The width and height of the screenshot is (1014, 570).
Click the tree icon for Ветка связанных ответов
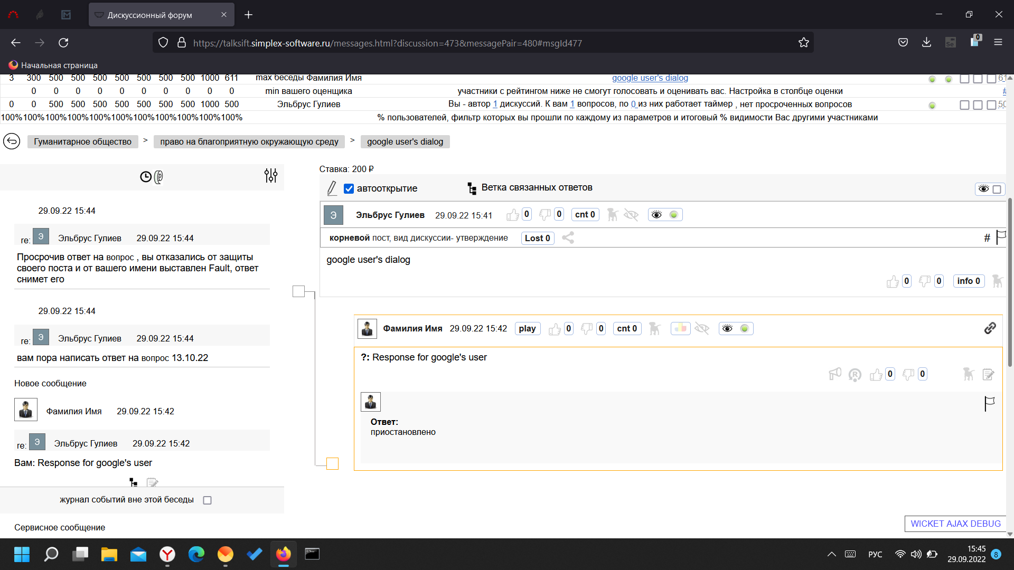pos(472,188)
